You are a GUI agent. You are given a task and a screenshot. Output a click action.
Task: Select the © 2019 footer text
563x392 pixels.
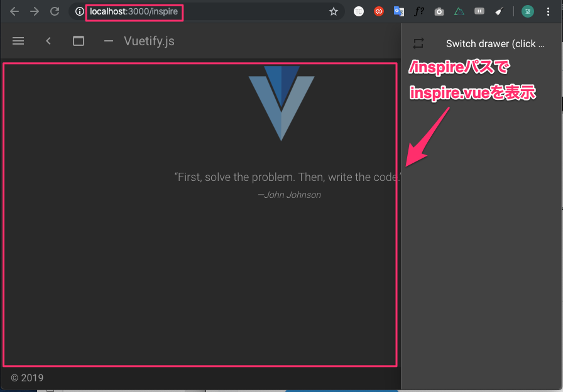coord(27,378)
